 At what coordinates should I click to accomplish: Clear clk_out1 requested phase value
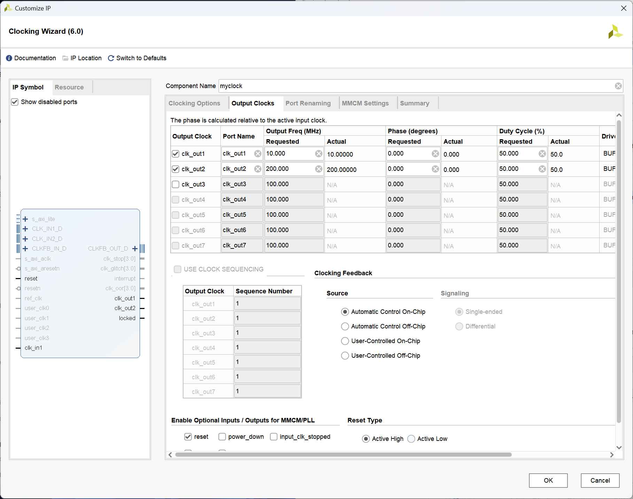coord(435,154)
